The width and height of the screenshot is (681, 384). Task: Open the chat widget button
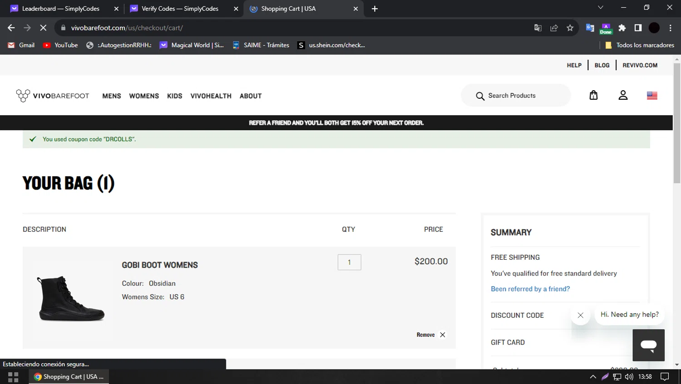tap(648, 345)
